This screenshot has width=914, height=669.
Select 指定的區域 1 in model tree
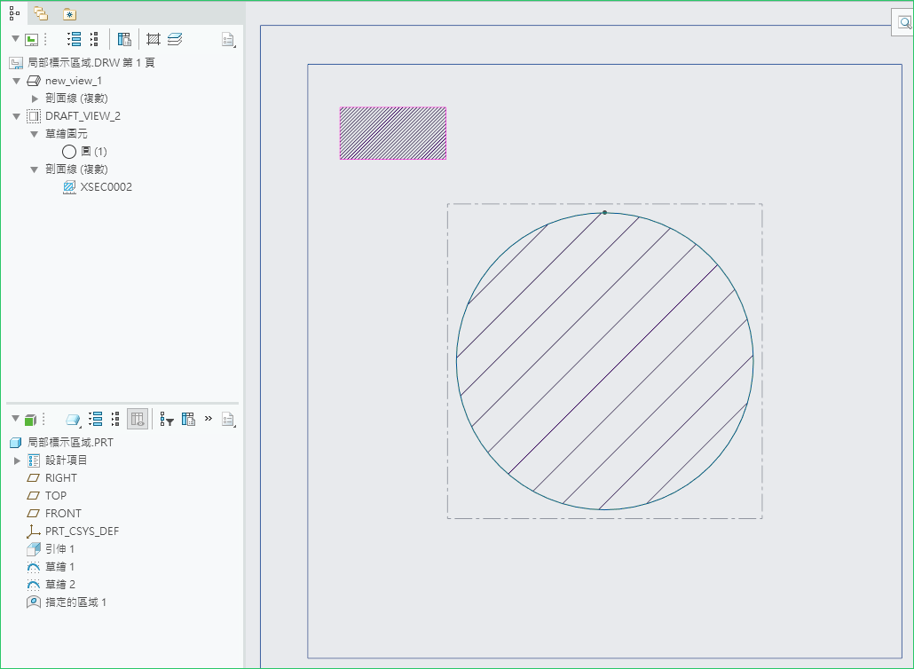(x=75, y=602)
